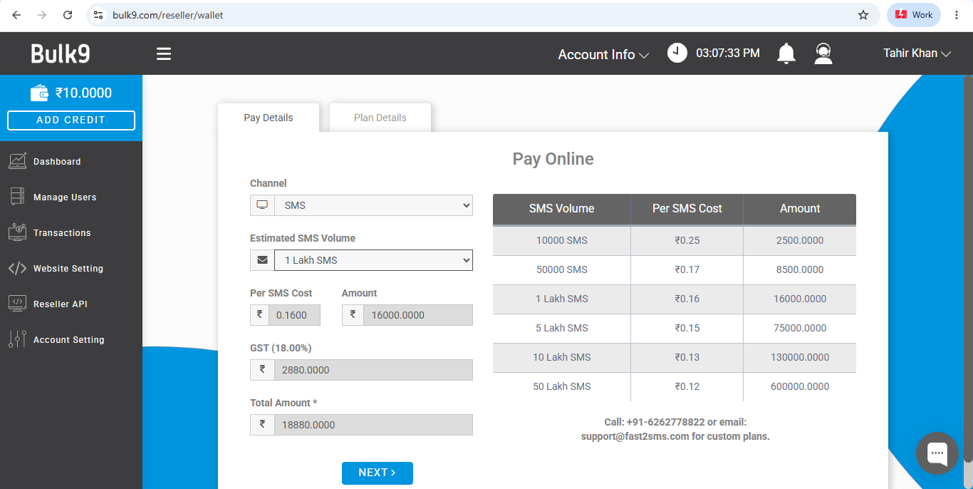Click the Bulk9 logo
The image size is (973, 489).
[x=61, y=54]
